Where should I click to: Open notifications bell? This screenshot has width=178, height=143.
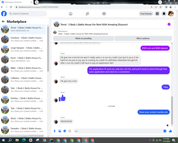164,14
